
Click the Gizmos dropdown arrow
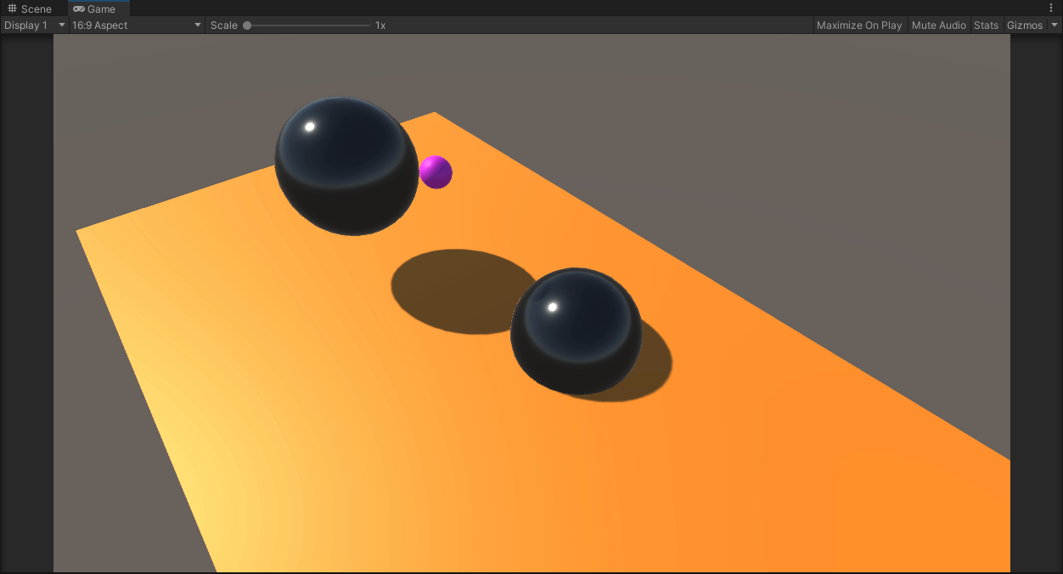click(x=1055, y=25)
